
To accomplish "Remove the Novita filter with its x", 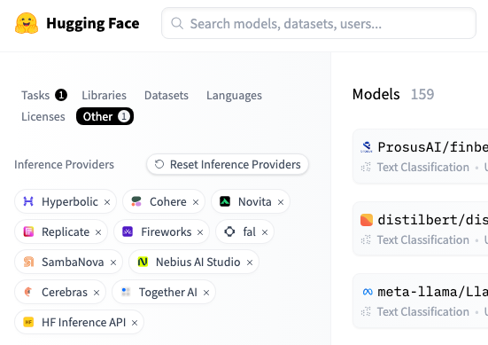I will (281, 202).
